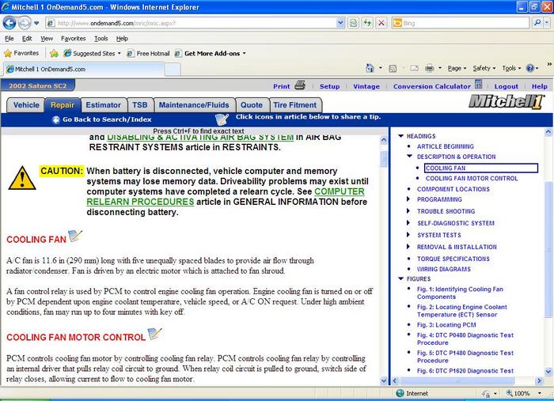Open WIRING DIAGRAMS heading link
The image size is (554, 401).
pyautogui.click(x=444, y=269)
